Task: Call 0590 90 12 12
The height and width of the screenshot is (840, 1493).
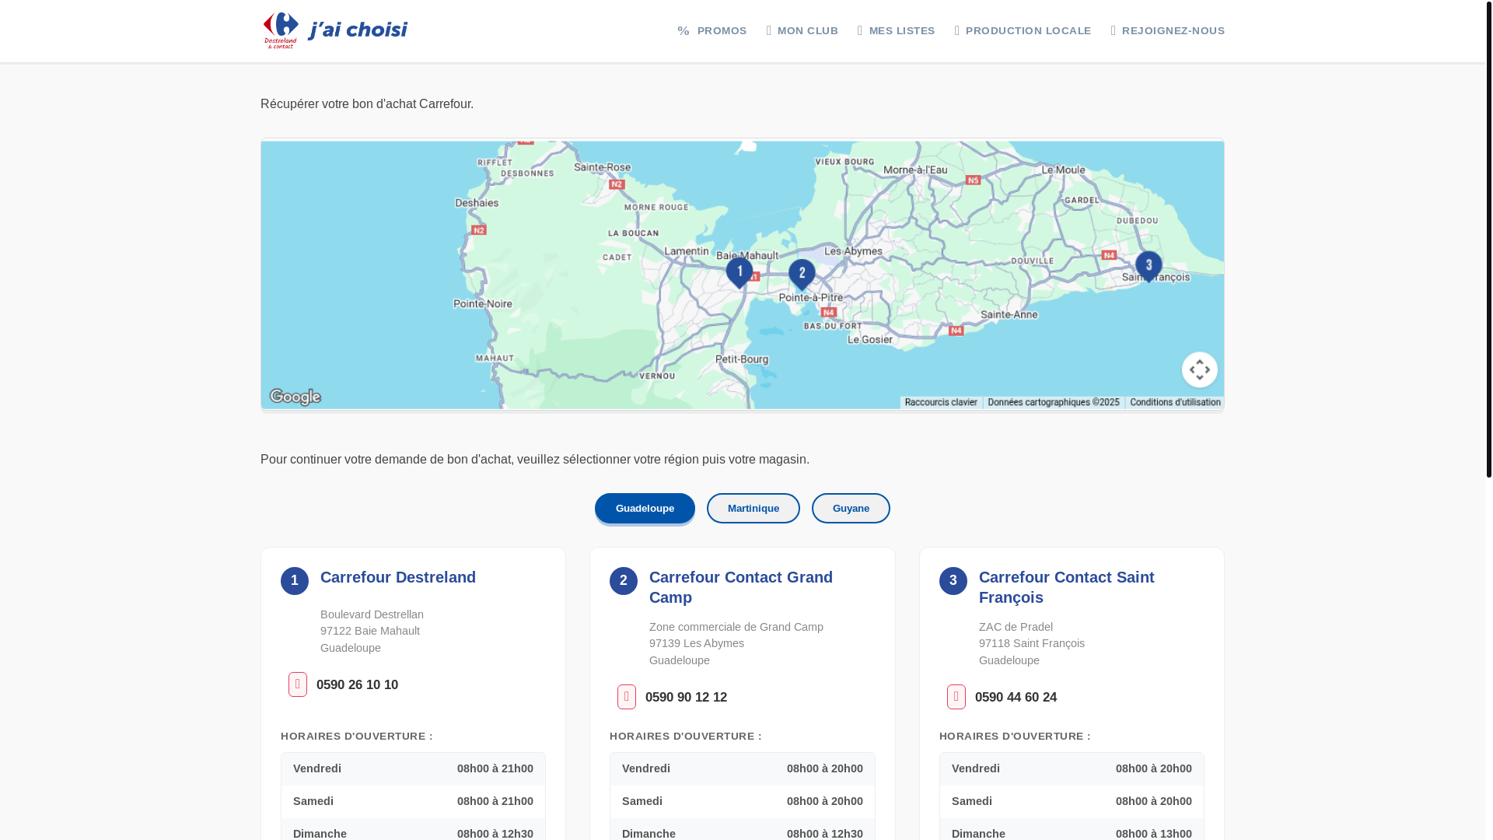Action: [687, 698]
